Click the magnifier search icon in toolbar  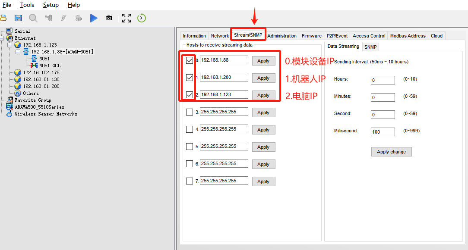click(33, 18)
